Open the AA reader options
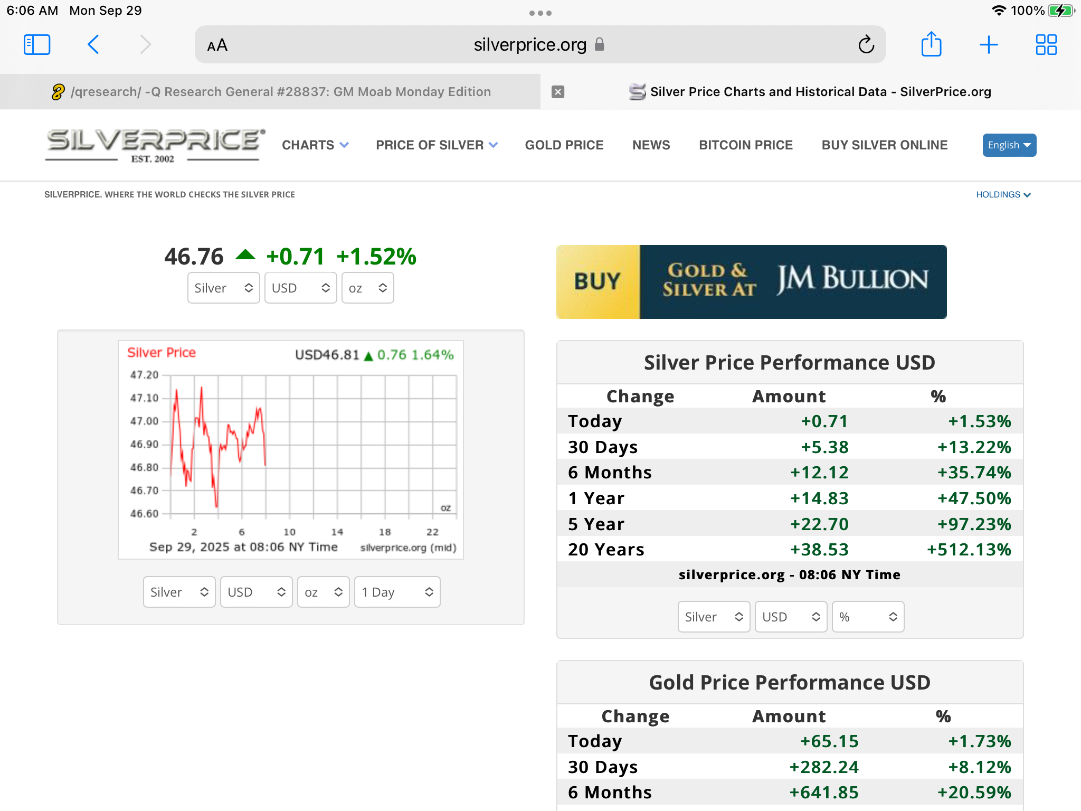This screenshot has width=1081, height=811. 217,45
